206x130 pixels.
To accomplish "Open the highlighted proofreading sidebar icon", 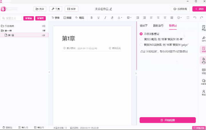I will coord(203,50).
